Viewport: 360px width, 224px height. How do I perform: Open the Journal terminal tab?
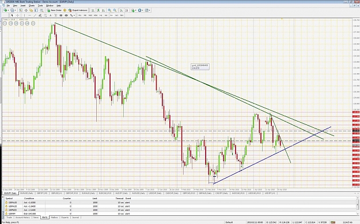click(x=75, y=217)
